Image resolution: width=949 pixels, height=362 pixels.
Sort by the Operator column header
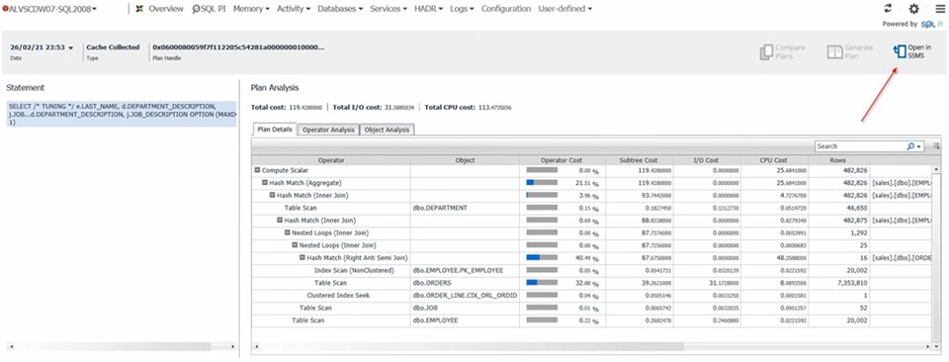point(331,160)
